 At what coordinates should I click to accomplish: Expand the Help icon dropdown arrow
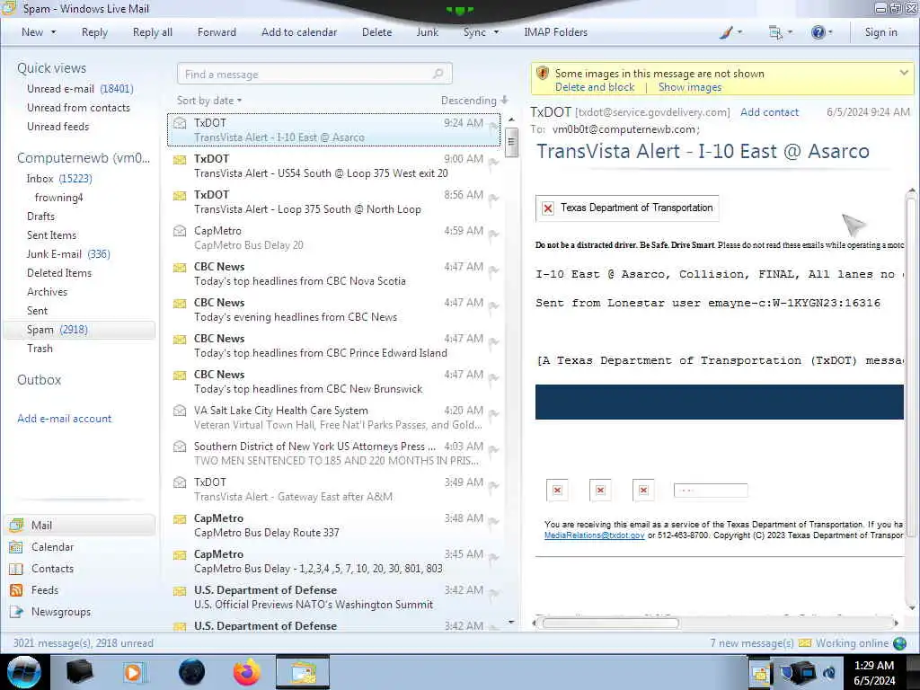pos(829,32)
